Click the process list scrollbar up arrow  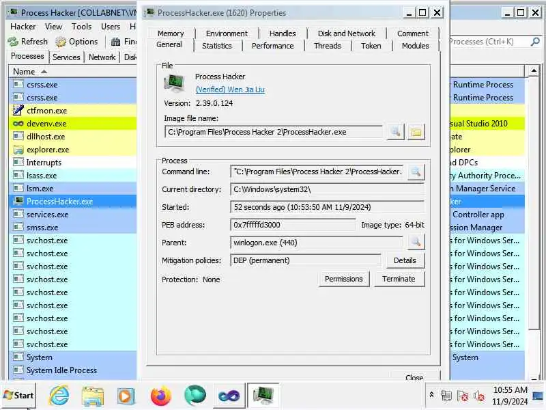click(534, 71)
